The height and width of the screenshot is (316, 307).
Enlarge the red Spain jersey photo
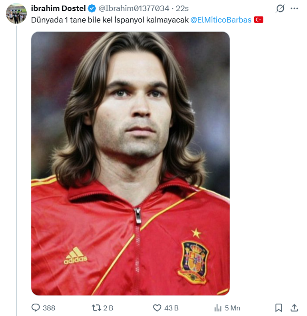(130, 163)
